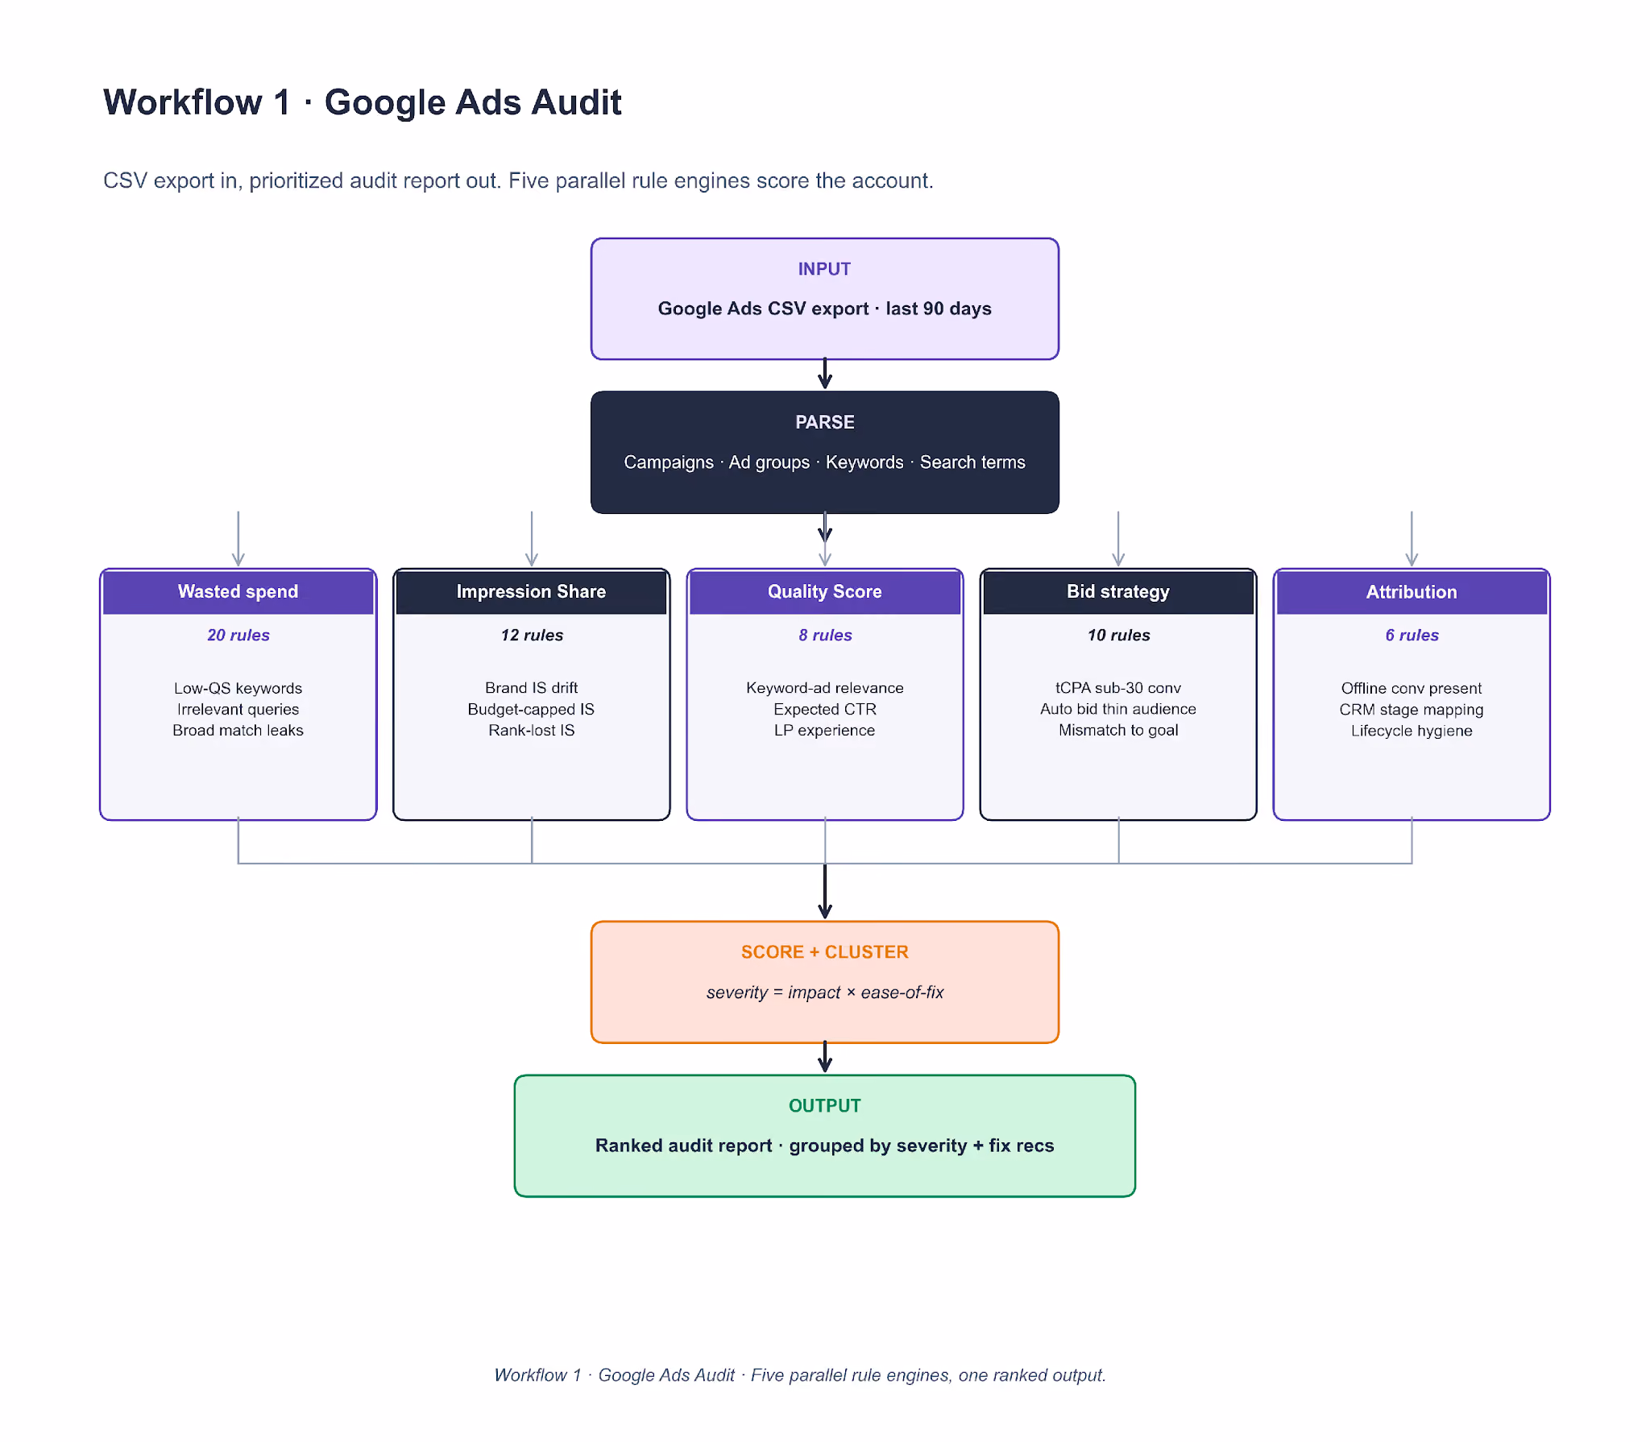
Task: Click the '12 rules' count
Action: click(532, 635)
